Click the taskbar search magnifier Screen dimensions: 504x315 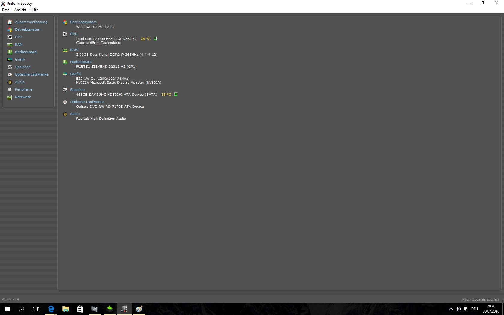(22, 309)
